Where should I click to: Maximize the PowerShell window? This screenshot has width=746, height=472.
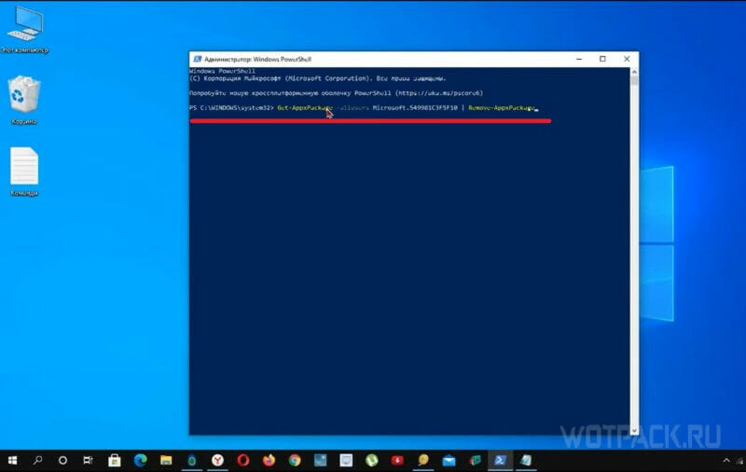tap(602, 59)
